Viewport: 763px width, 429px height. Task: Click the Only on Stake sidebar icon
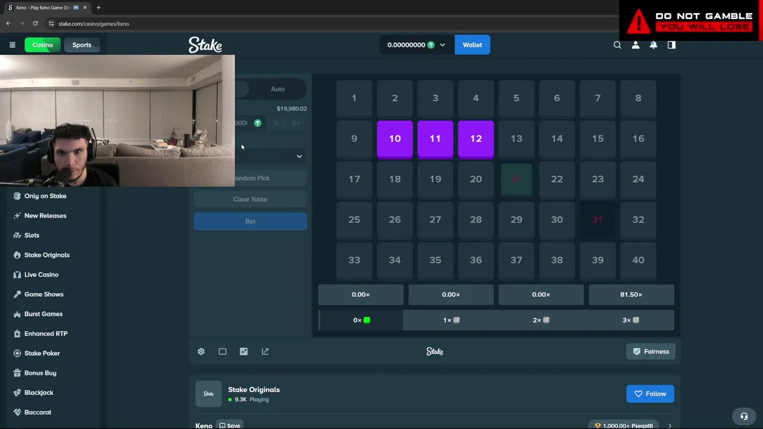[x=17, y=196]
